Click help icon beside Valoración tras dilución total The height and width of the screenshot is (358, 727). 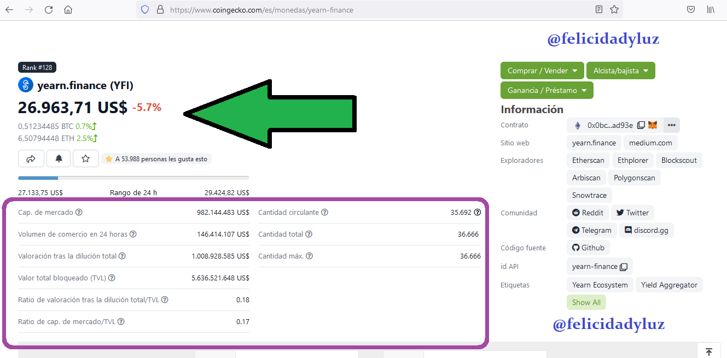click(x=122, y=256)
